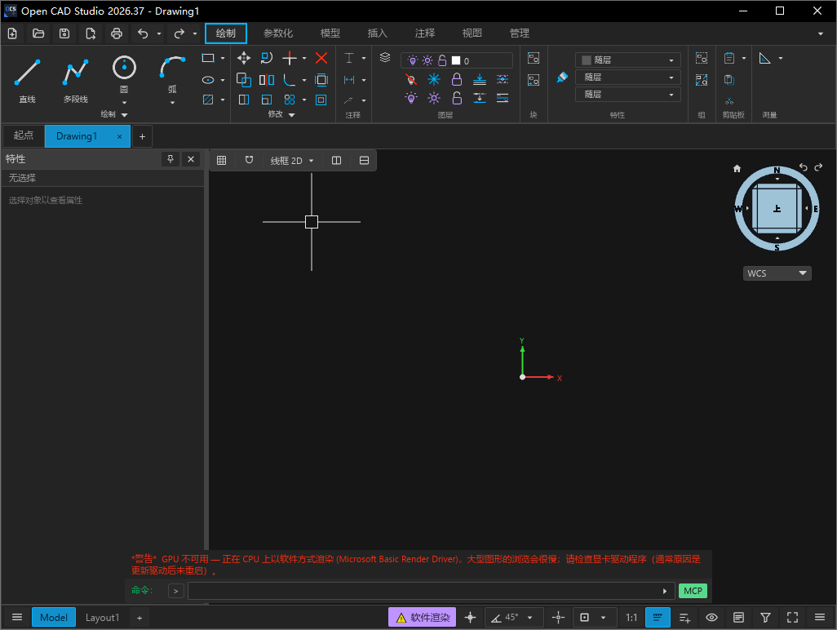Activate the Mirror tool

(x=267, y=80)
